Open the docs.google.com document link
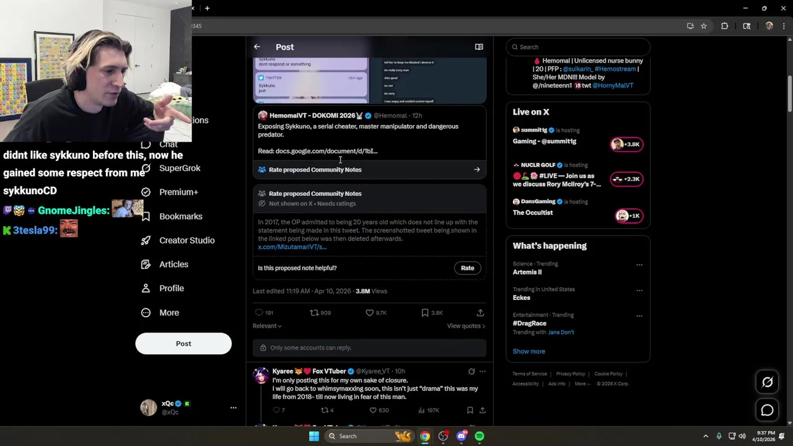Screen dimensions: 793x446 pyautogui.click(x=326, y=151)
